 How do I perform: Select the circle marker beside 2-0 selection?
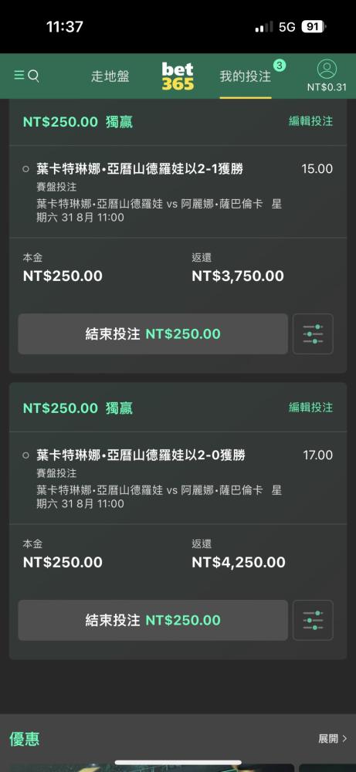click(x=26, y=456)
